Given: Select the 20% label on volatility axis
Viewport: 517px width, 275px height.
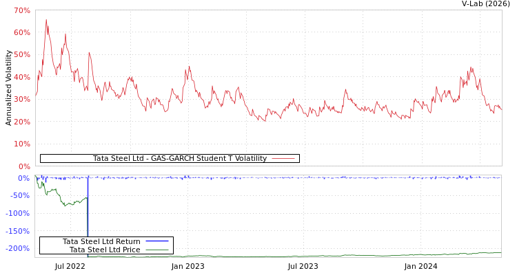Looking at the screenshot, I should coord(21,122).
